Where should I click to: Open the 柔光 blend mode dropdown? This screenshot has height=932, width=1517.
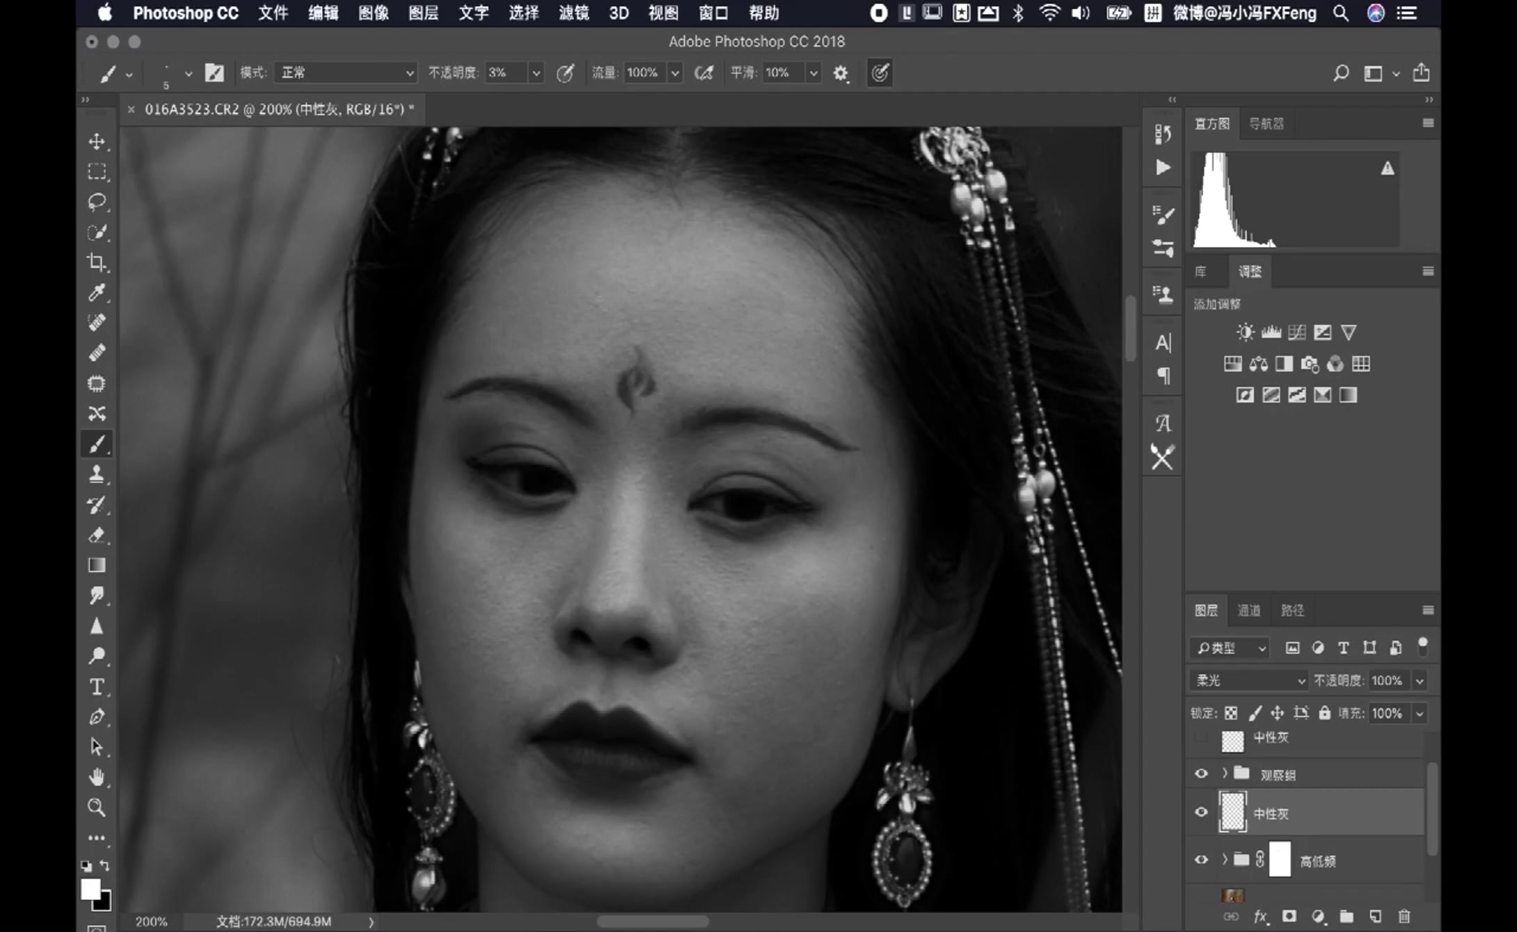tap(1248, 680)
